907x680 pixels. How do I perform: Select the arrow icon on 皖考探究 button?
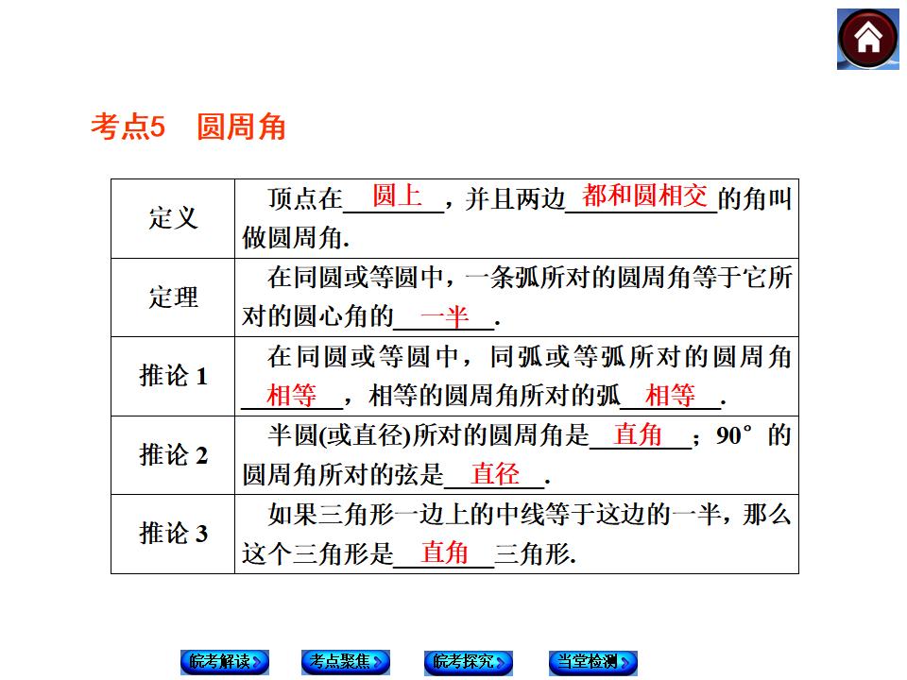tap(498, 664)
